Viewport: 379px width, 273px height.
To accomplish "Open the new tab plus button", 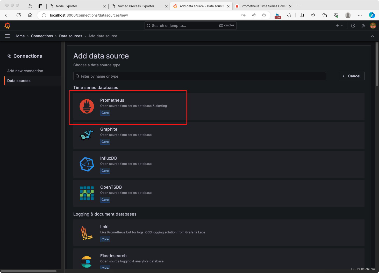I will click(x=299, y=6).
